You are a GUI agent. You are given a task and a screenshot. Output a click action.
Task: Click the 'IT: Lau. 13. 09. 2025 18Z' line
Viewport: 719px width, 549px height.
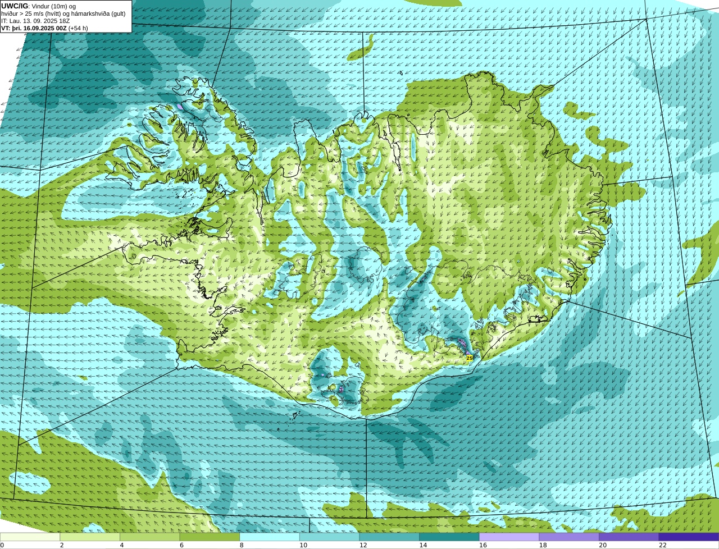[x=36, y=21]
